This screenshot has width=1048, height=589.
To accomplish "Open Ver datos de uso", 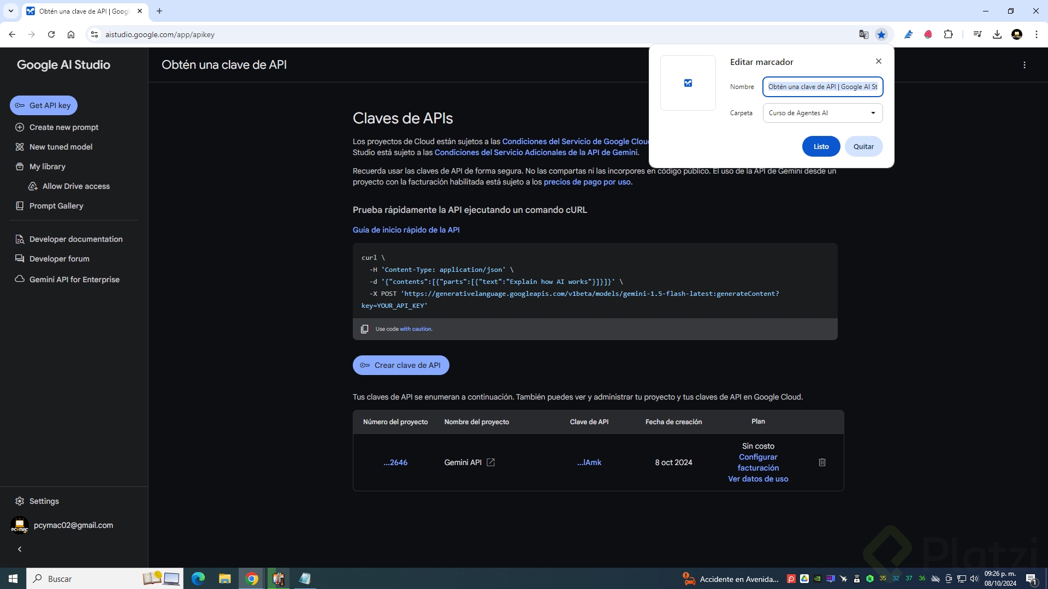I will coord(758,479).
